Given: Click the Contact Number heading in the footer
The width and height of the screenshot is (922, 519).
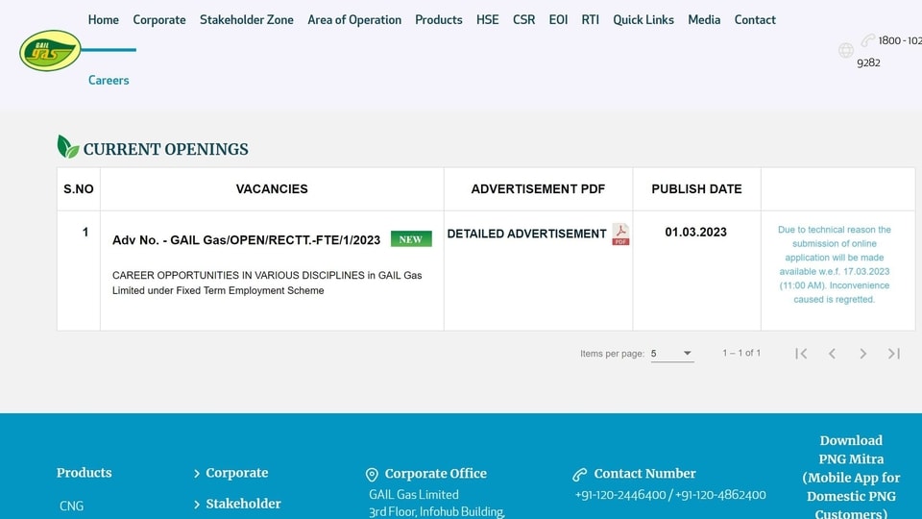Looking at the screenshot, I should pyautogui.click(x=644, y=474).
